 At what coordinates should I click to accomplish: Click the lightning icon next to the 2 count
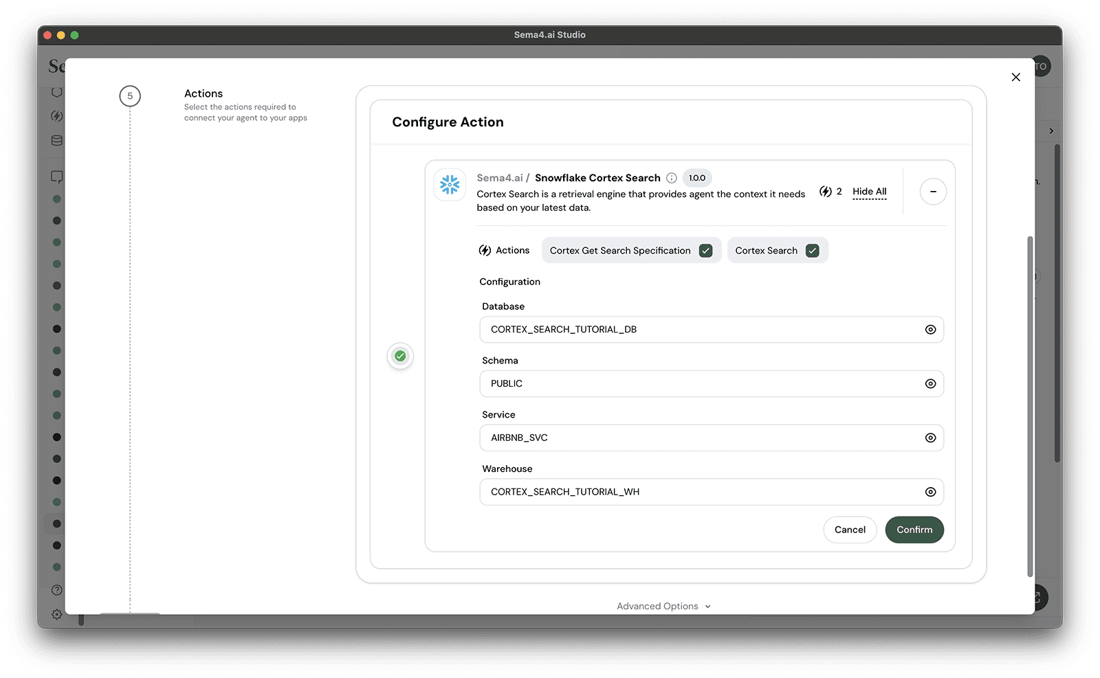[824, 192]
